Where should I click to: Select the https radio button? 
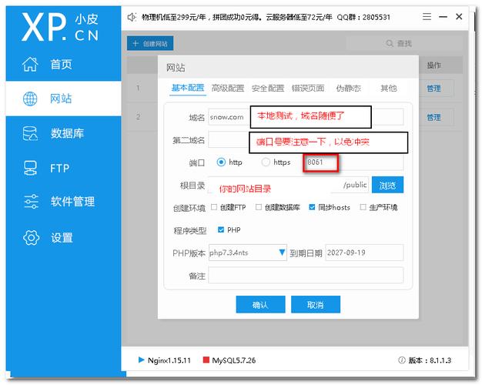[266, 162]
